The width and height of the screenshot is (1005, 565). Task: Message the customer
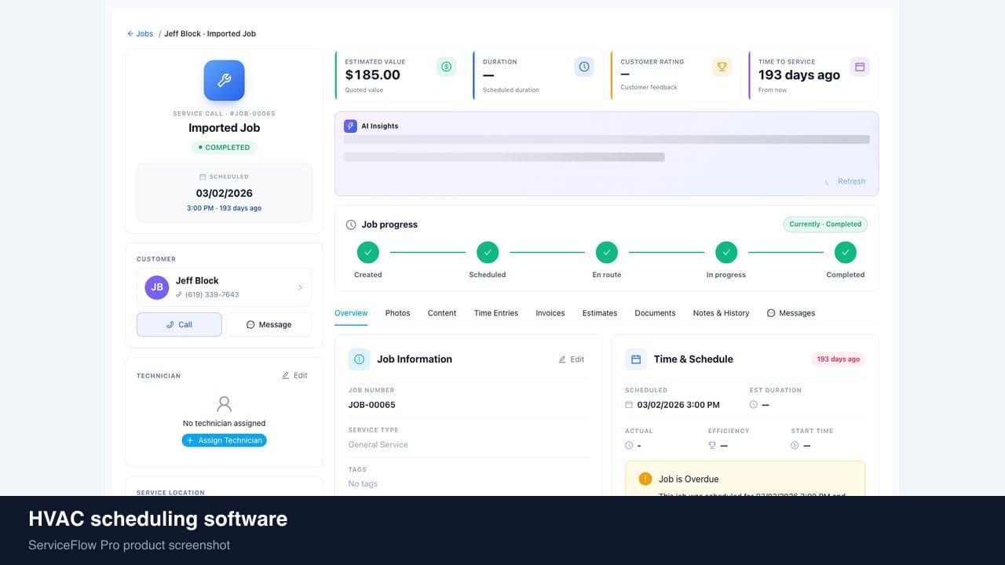pos(269,325)
